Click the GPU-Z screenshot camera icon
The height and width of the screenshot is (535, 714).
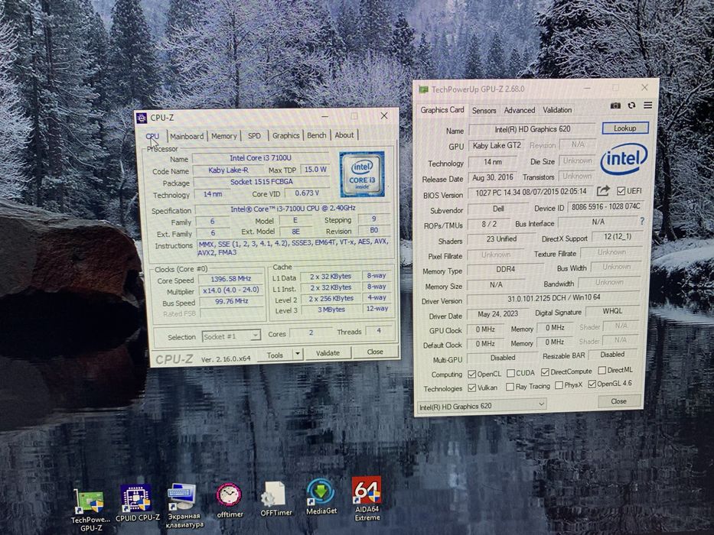pyautogui.click(x=615, y=105)
